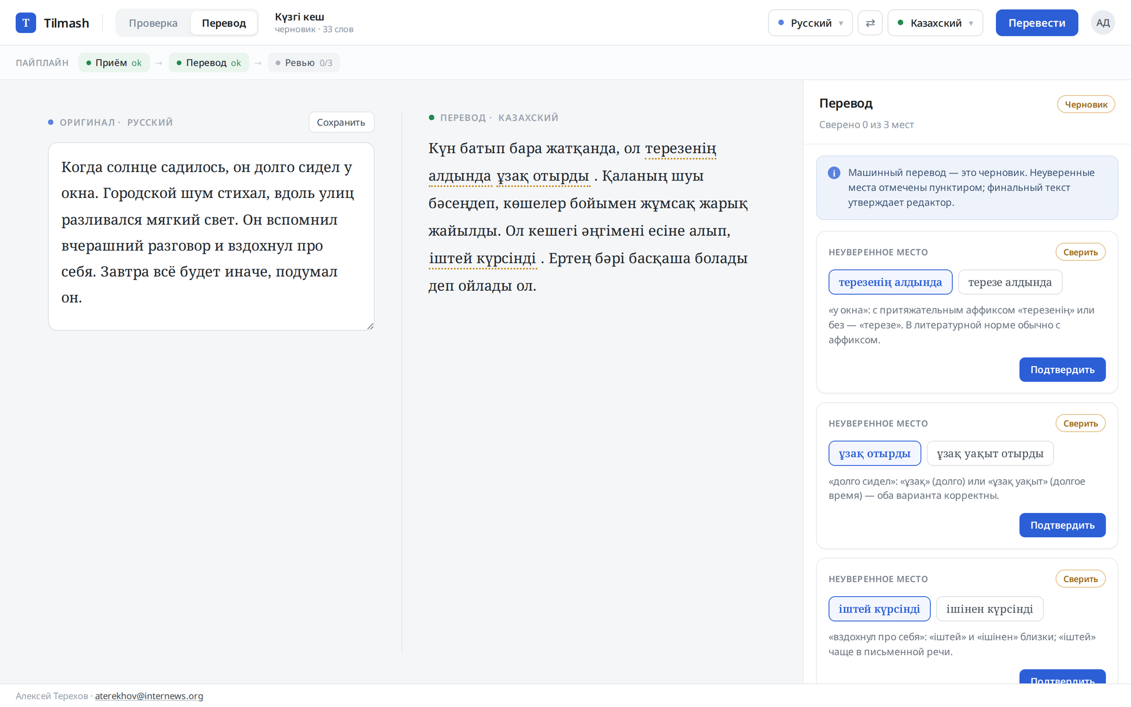This screenshot has height=707, width=1131.
Task: Click the Черновик status badge
Action: click(x=1086, y=105)
